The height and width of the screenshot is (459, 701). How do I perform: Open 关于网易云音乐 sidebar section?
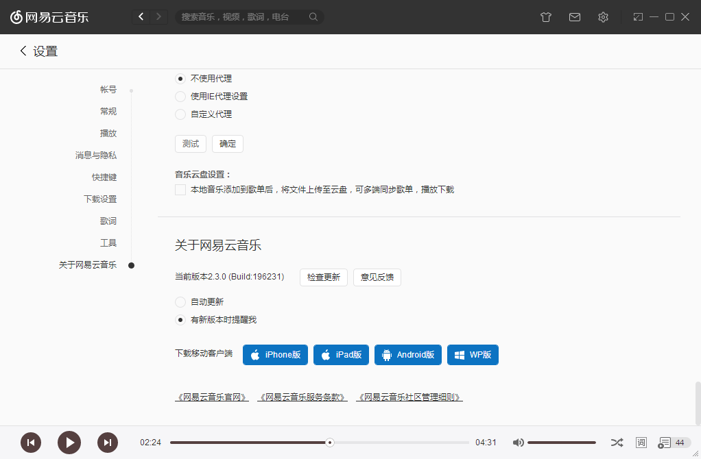tap(88, 264)
